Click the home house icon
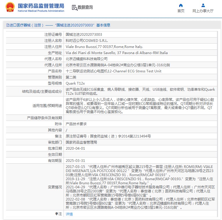 (x=181, y=6)
